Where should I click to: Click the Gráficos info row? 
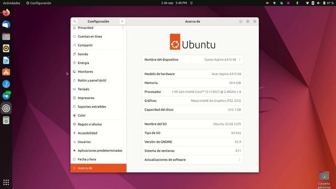point(193,101)
